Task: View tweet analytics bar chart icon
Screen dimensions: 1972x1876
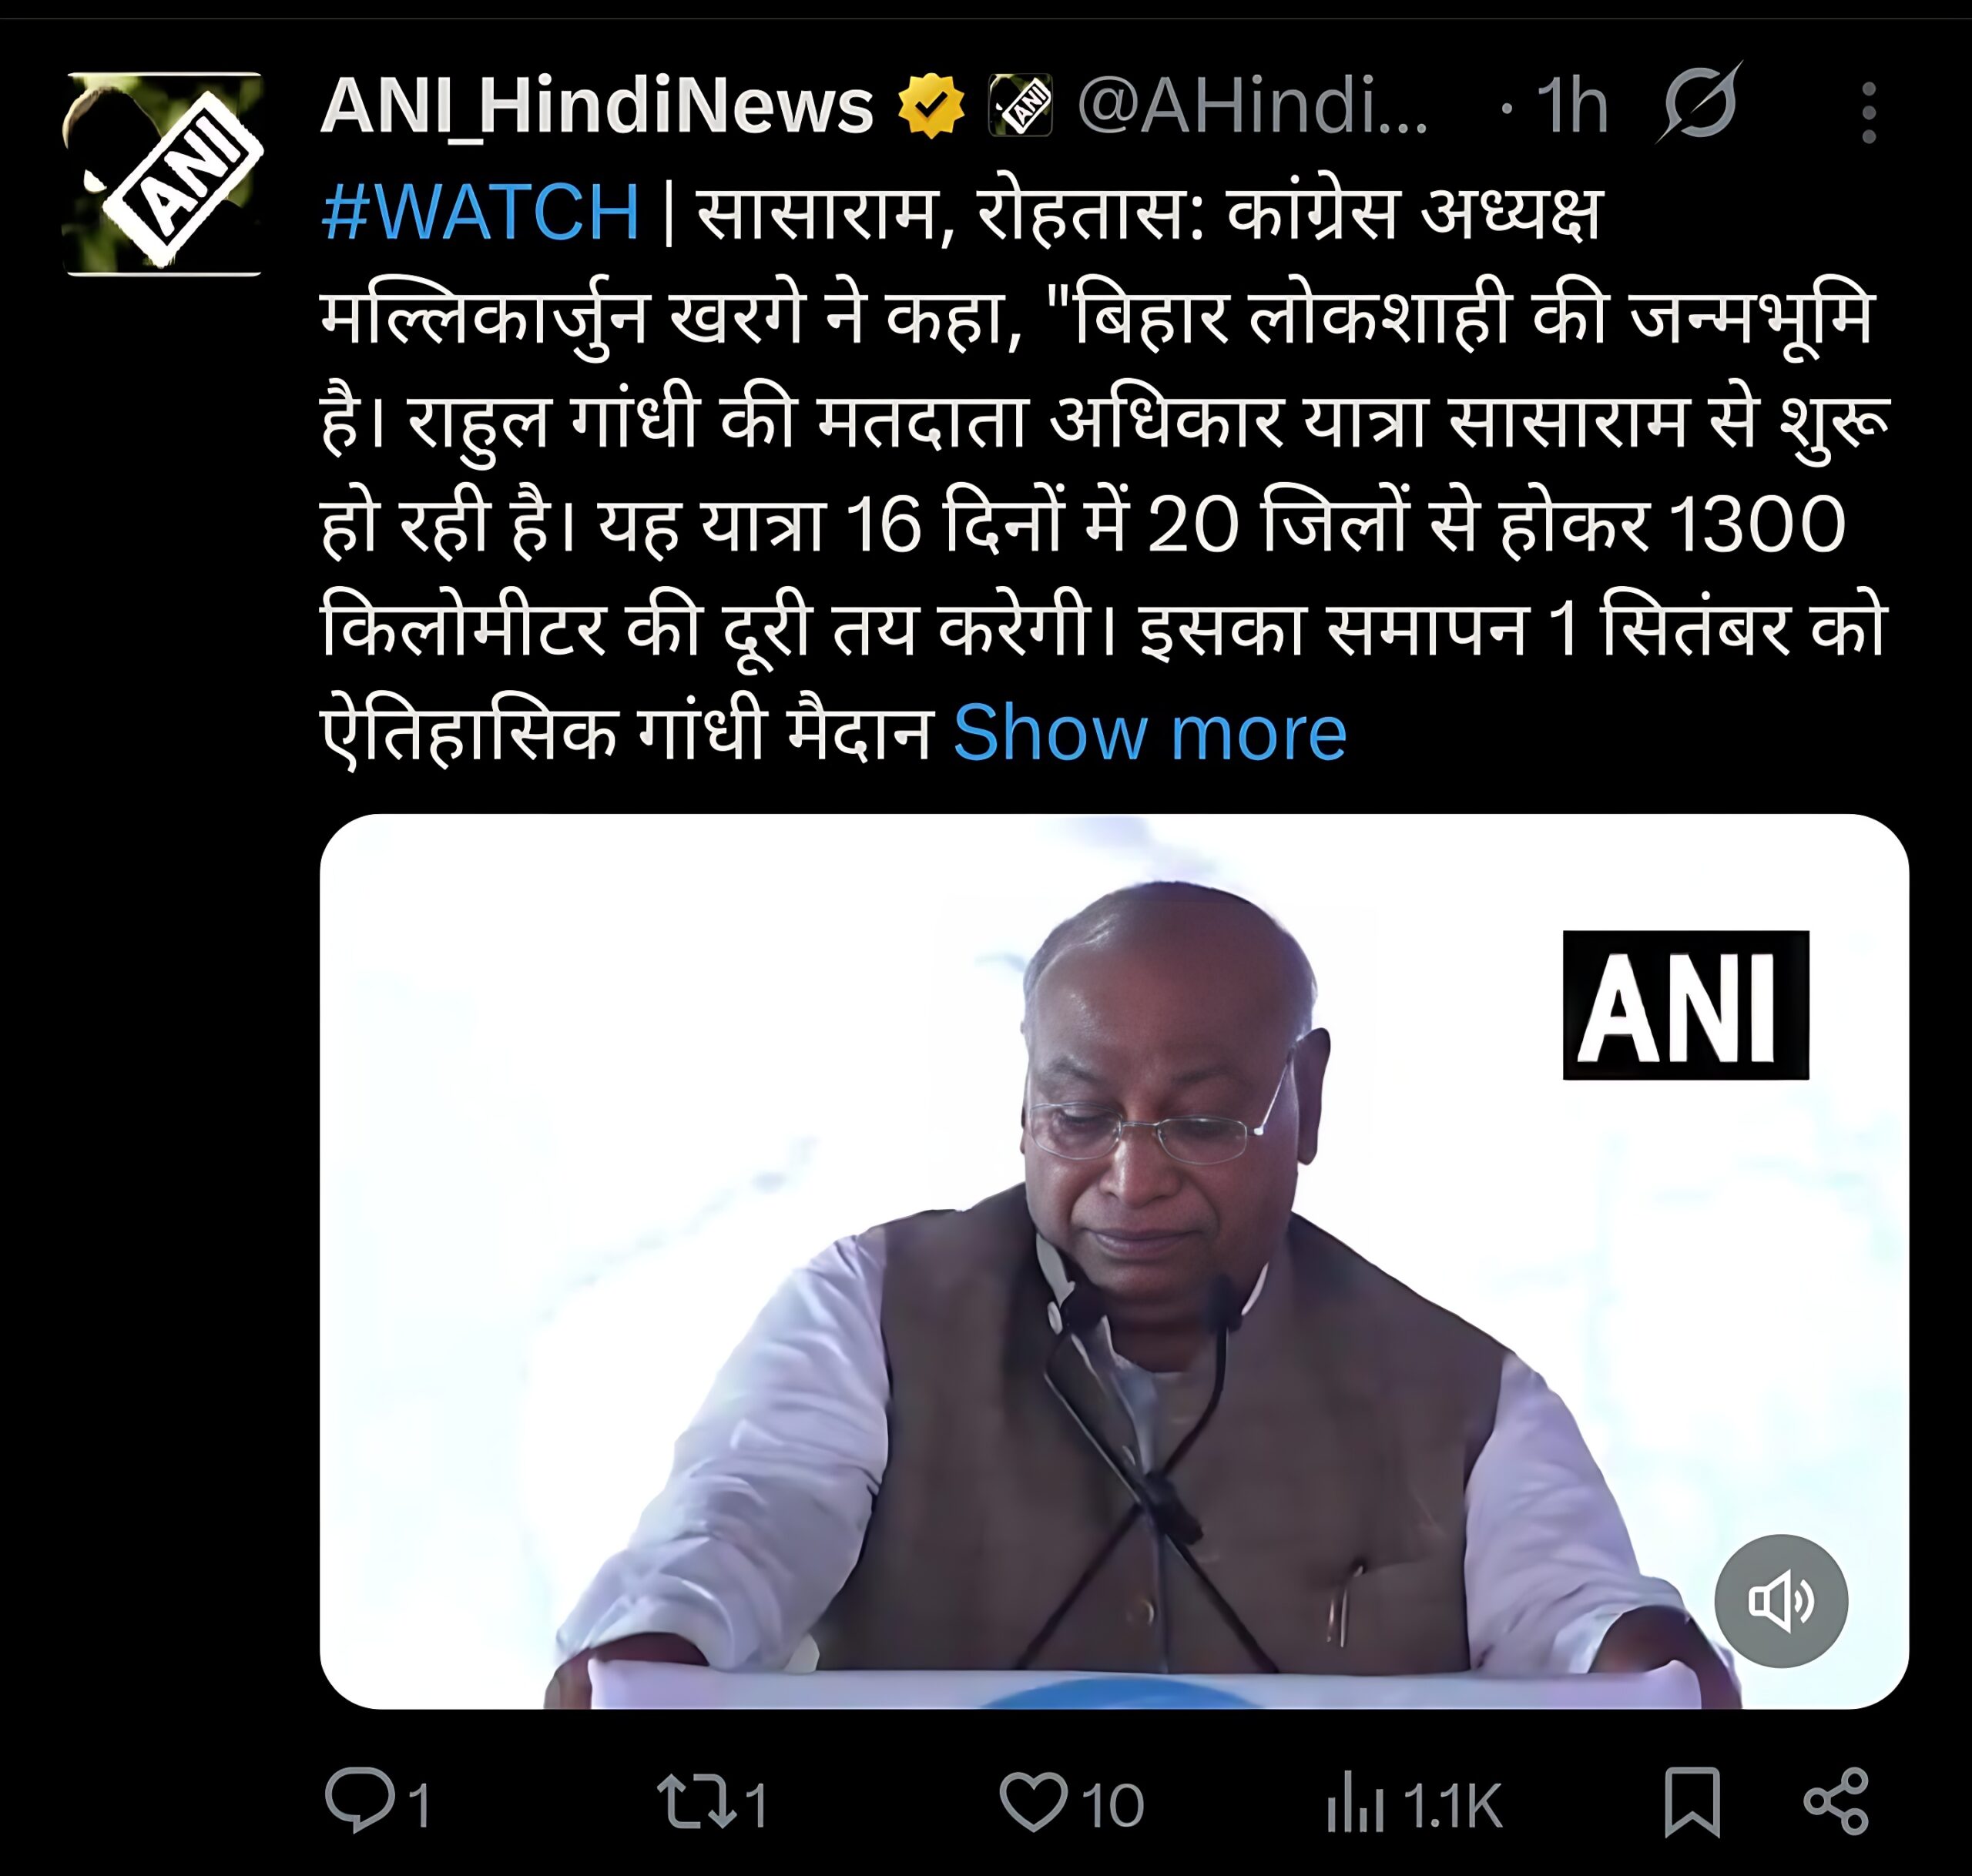Action: 1355,1802
